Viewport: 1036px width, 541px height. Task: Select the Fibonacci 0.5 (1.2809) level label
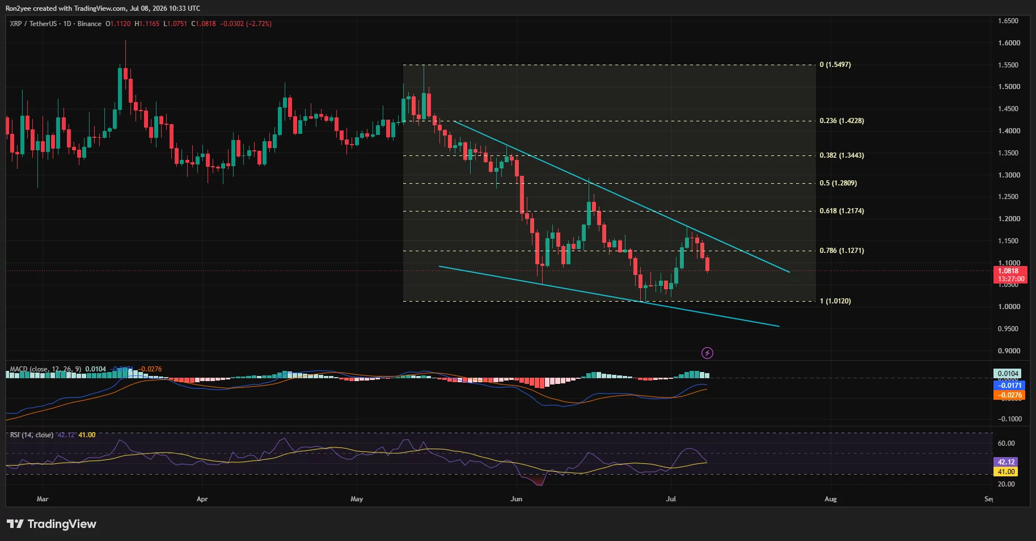pyautogui.click(x=838, y=183)
